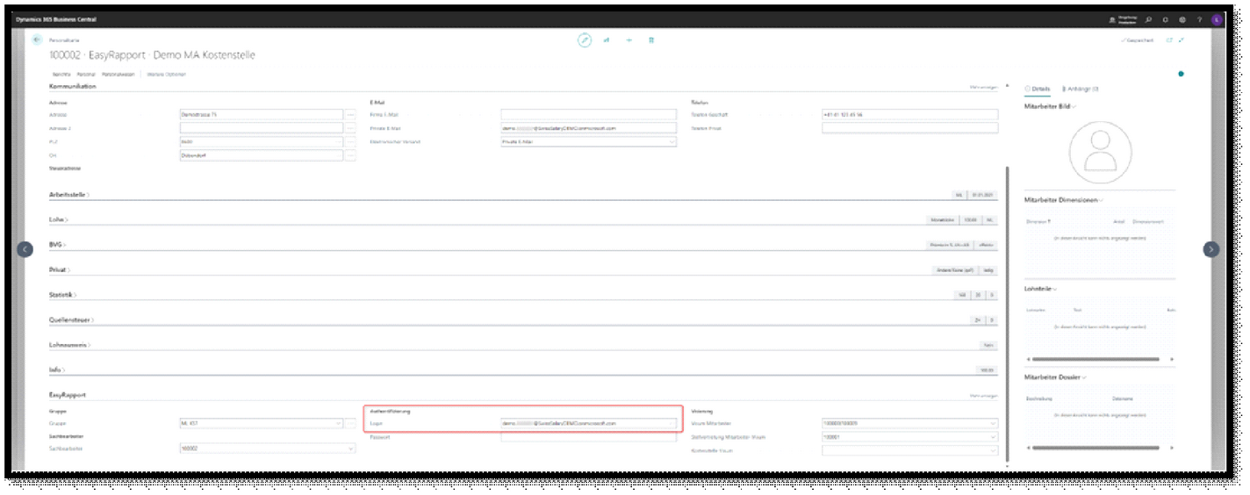This screenshot has width=1250, height=495.
Task: Open the Personalwesen menu
Action: pos(118,75)
